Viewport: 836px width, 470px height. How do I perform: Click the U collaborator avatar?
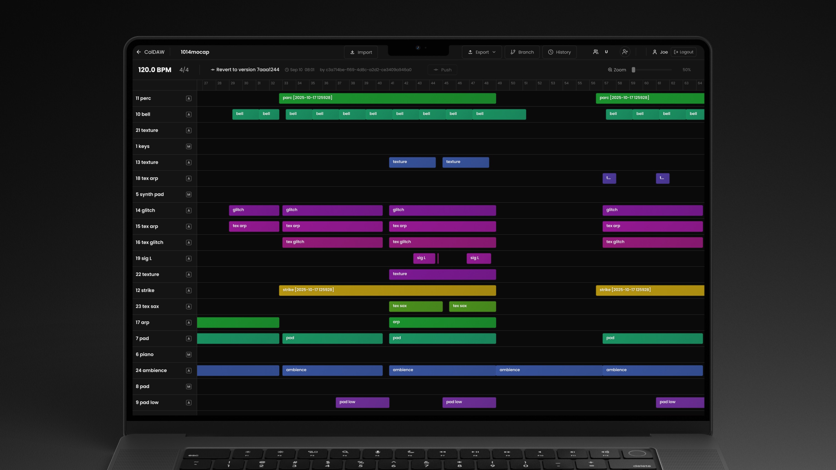606,52
